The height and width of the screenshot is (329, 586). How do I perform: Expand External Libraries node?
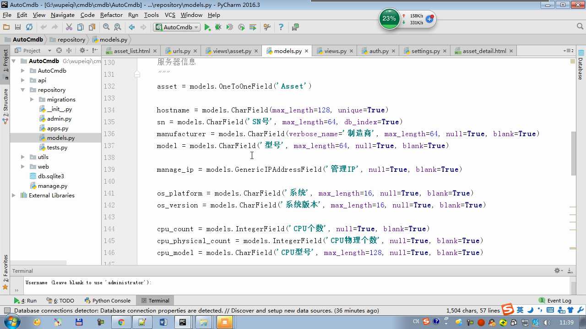tap(14, 195)
